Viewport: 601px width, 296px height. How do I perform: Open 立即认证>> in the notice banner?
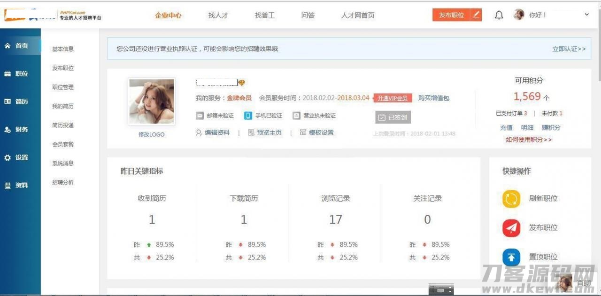[x=569, y=49]
